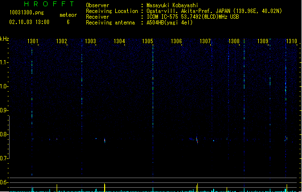
Task: Click the 0.8 kHz axis label
Action: coord(4,134)
